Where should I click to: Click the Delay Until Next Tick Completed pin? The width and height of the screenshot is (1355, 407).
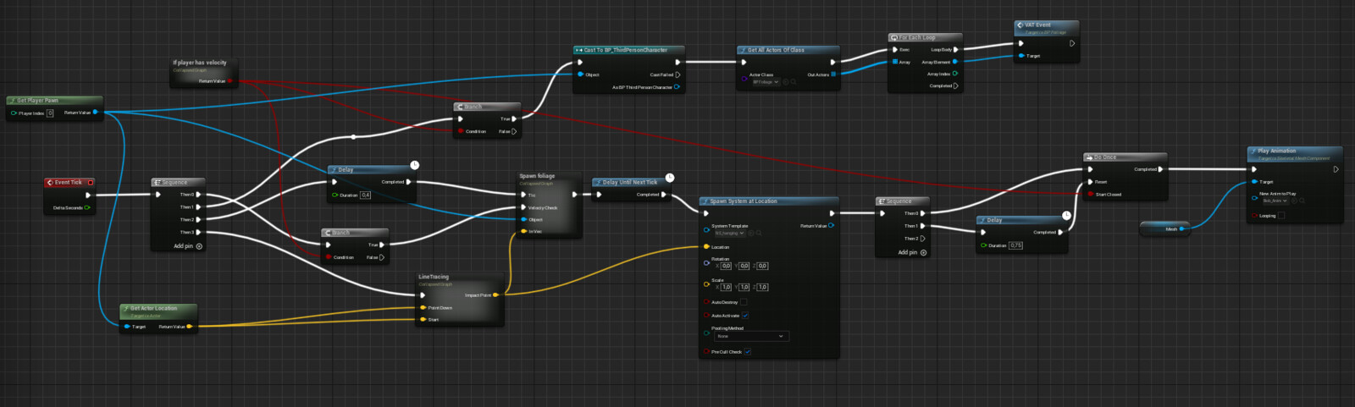(x=663, y=195)
